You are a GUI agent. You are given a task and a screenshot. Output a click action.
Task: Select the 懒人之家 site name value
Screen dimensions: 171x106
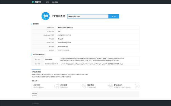(x=60, y=39)
